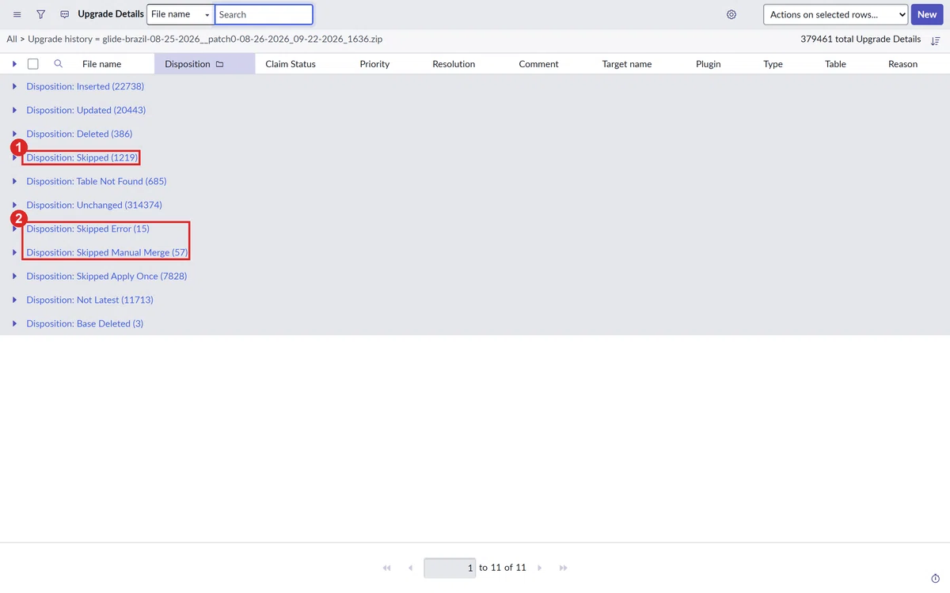Screen dimensions: 950x593
Task: Sort by Disposition column header
Action: click(188, 64)
